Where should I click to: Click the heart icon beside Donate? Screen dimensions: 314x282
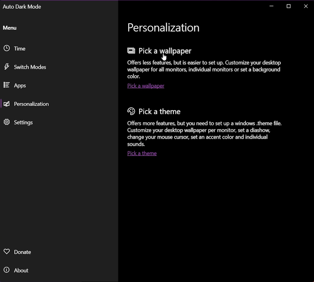click(7, 251)
